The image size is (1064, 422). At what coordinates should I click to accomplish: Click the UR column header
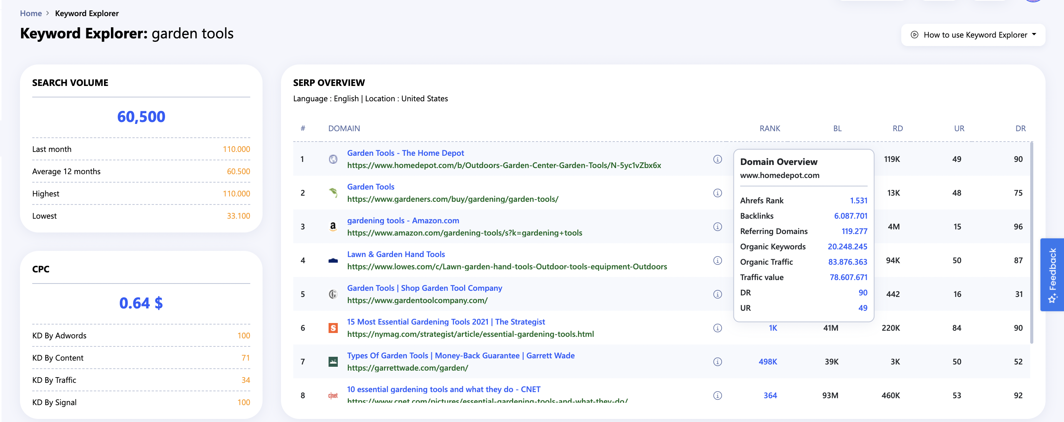pyautogui.click(x=959, y=129)
